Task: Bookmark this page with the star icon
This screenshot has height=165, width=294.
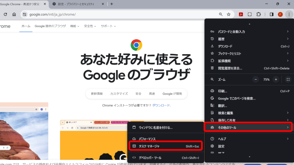Action: tap(229, 14)
